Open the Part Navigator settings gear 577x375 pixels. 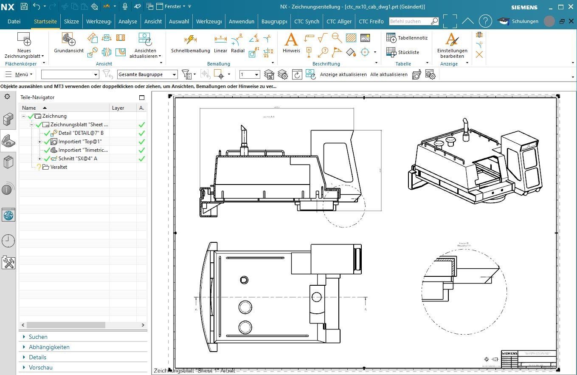(x=7, y=97)
